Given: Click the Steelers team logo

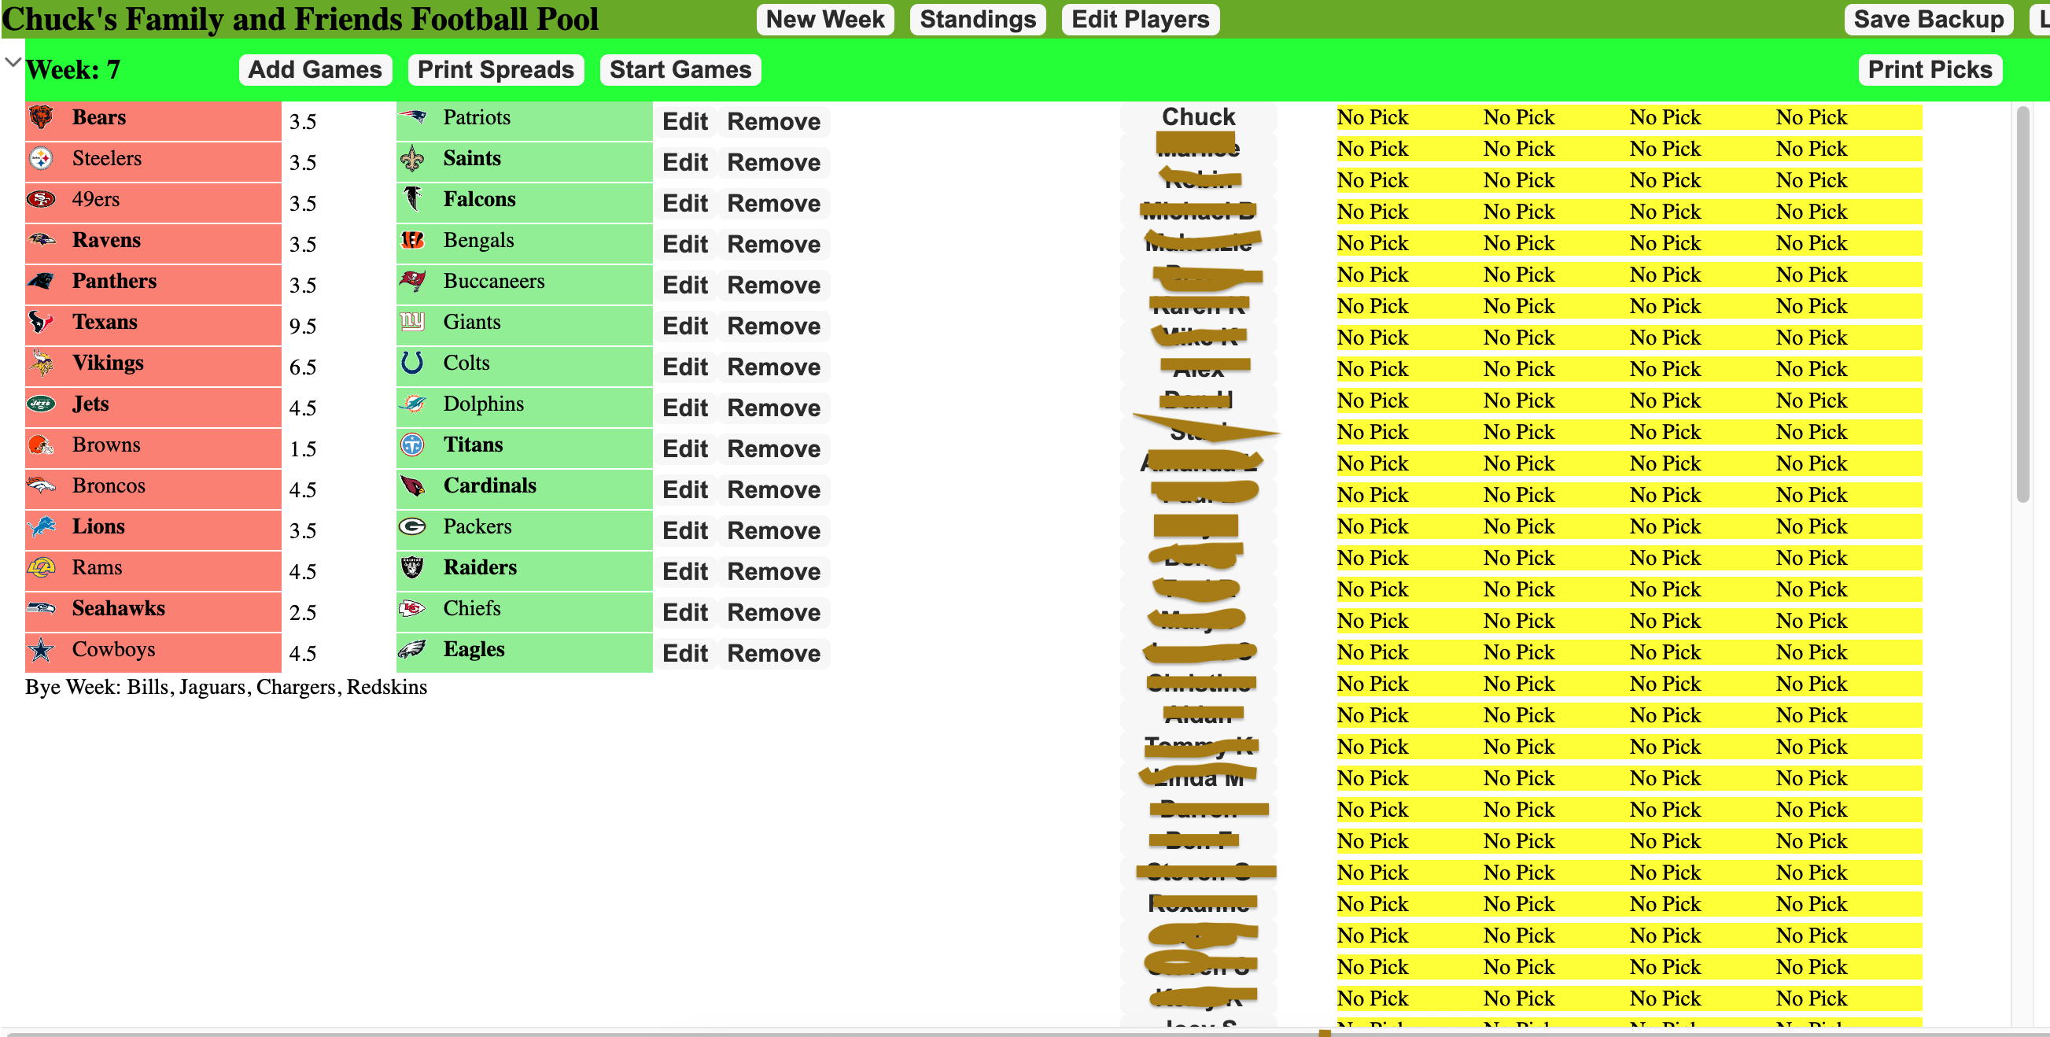Looking at the screenshot, I should 42,158.
